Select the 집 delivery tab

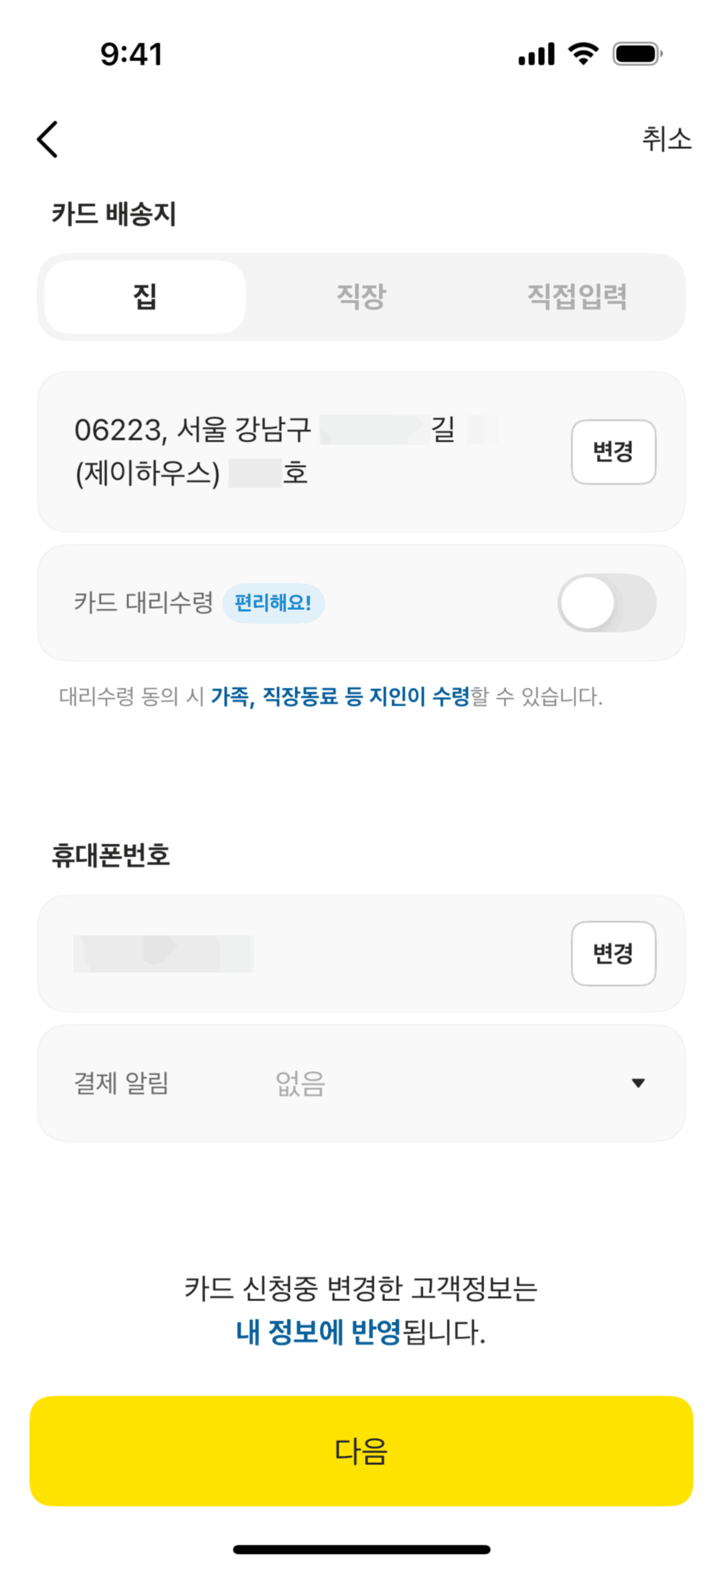point(145,297)
